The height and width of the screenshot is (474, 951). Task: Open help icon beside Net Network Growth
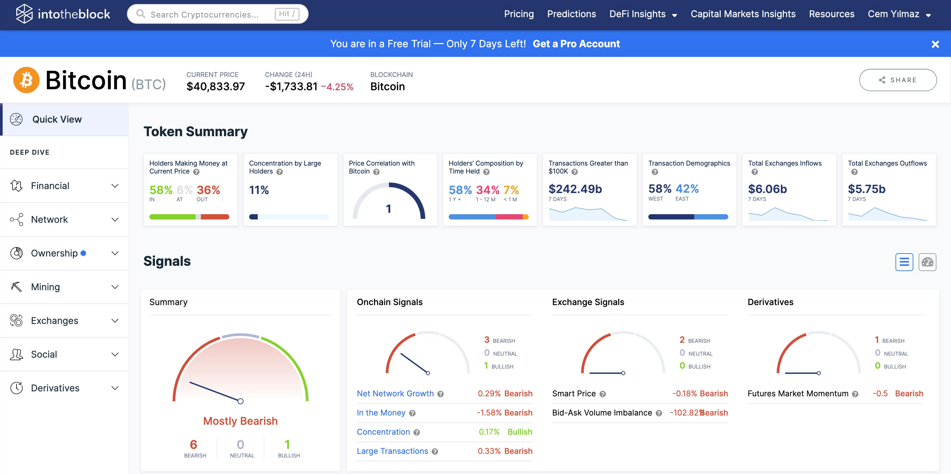point(440,394)
